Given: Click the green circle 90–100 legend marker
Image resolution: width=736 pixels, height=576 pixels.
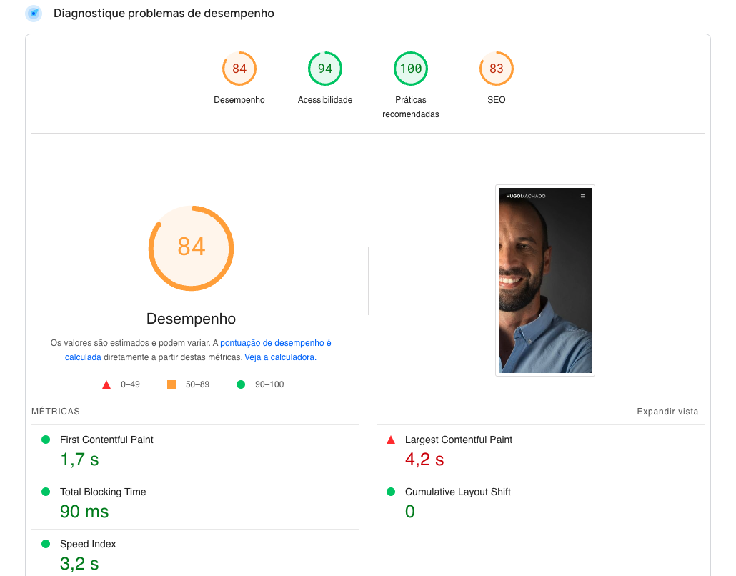Looking at the screenshot, I should pyautogui.click(x=241, y=384).
